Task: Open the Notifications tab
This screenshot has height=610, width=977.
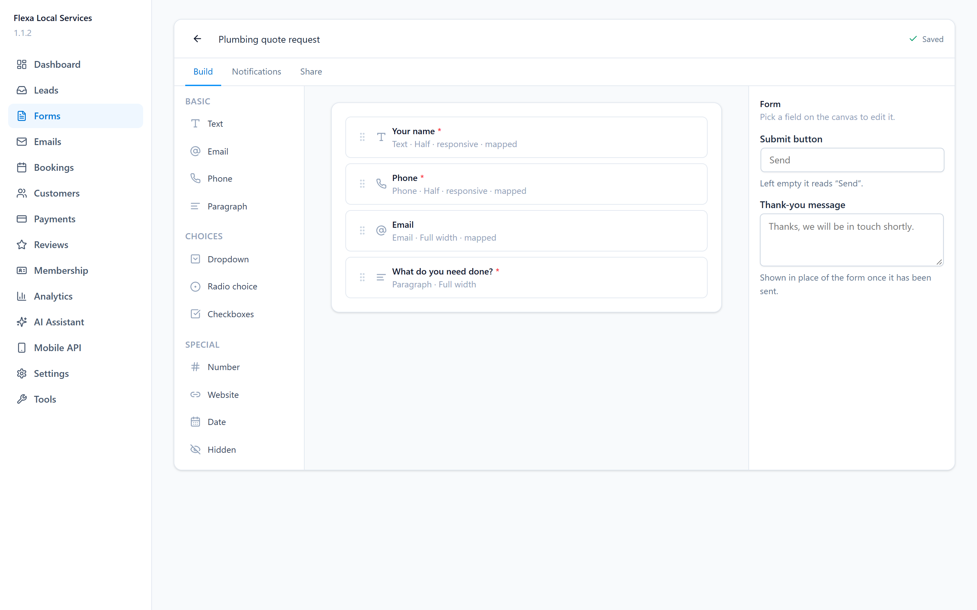Action: click(256, 72)
